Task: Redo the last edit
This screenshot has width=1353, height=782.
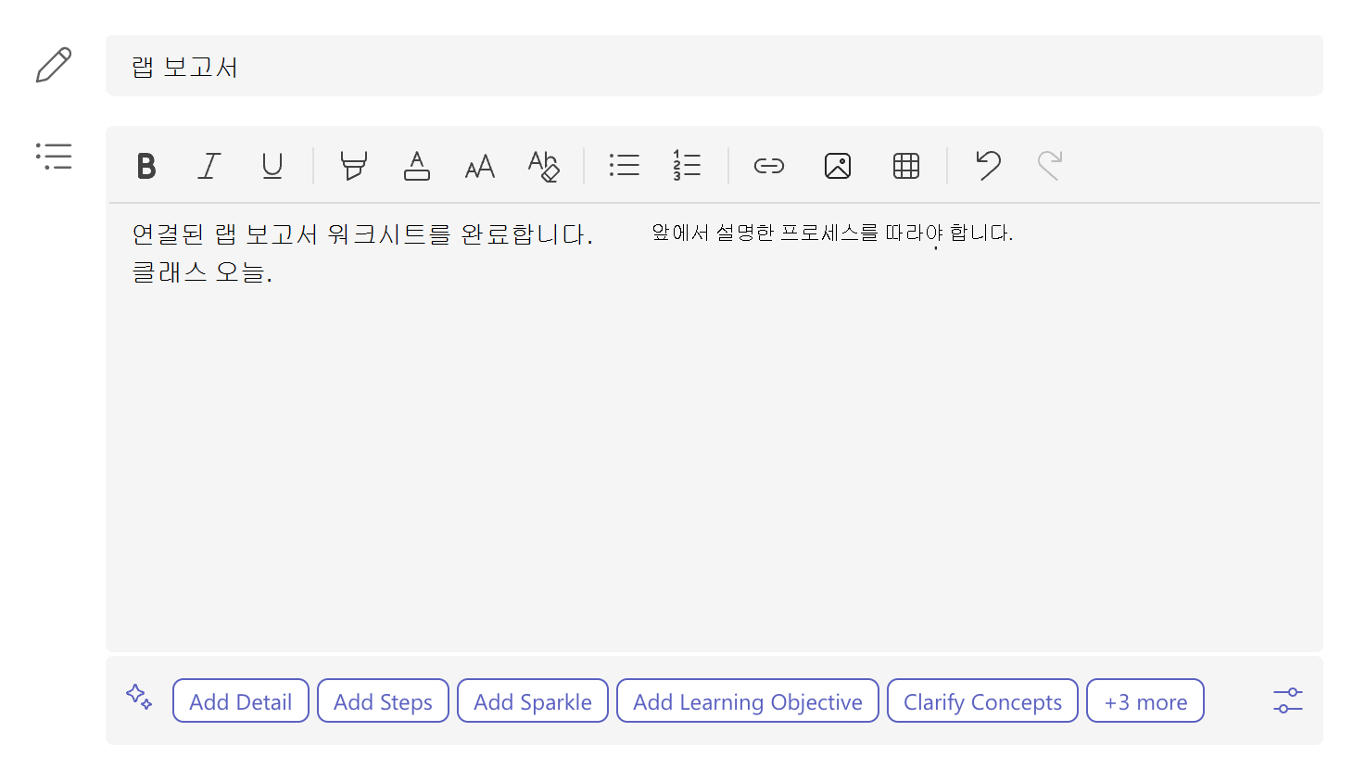Action: [1049, 165]
